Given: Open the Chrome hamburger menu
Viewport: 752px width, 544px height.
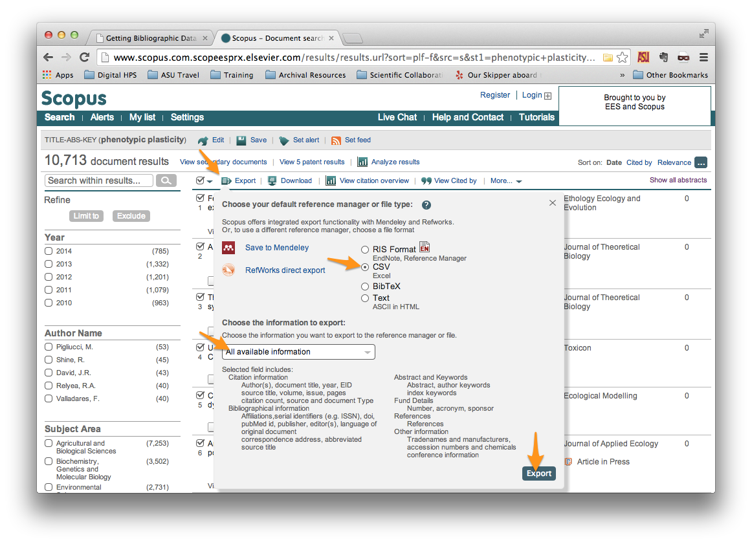Looking at the screenshot, I should (x=703, y=58).
